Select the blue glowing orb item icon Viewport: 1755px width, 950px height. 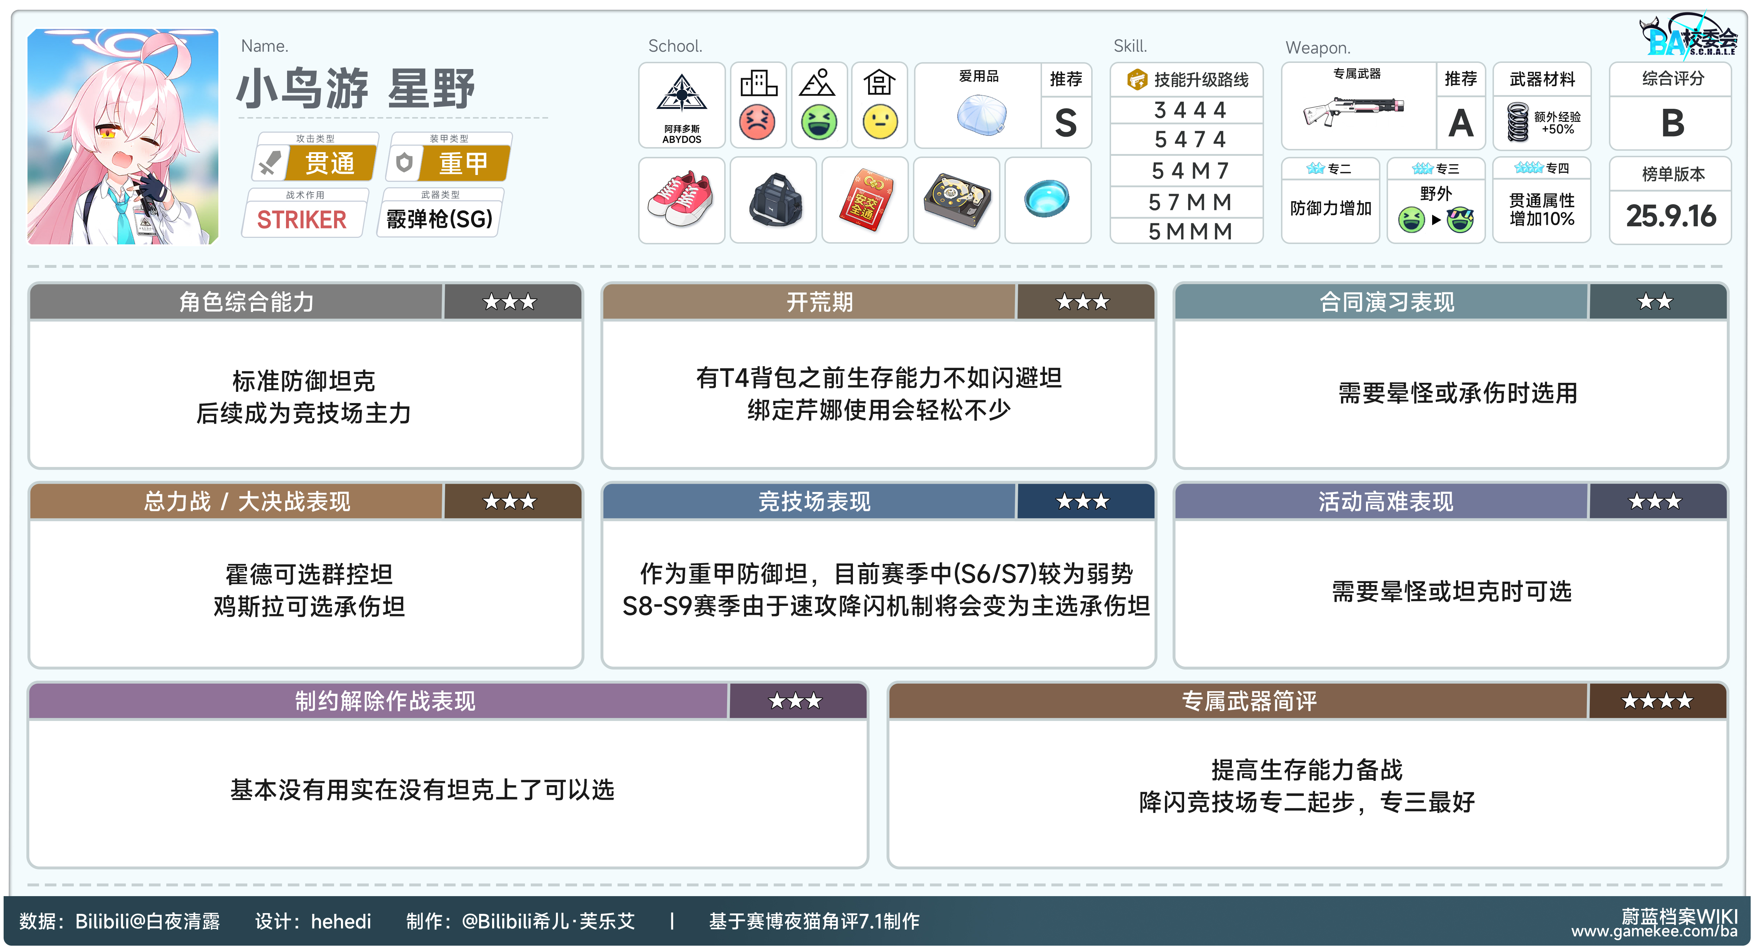coord(1047,198)
